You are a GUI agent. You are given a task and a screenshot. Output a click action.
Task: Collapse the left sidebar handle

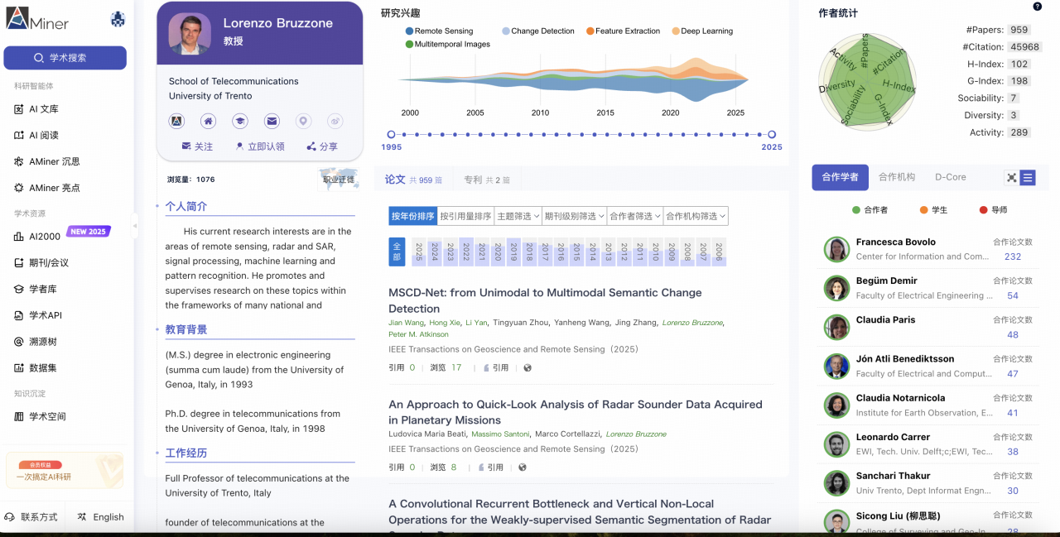[x=135, y=225]
